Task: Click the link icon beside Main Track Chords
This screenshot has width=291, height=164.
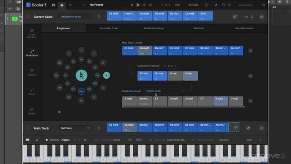Action: point(251,51)
